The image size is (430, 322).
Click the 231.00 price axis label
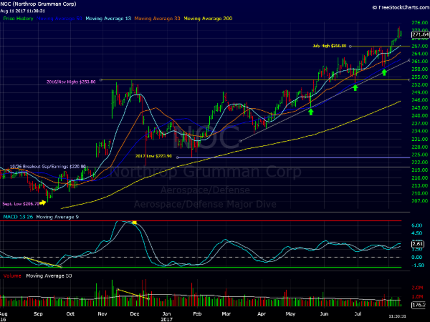420,139
